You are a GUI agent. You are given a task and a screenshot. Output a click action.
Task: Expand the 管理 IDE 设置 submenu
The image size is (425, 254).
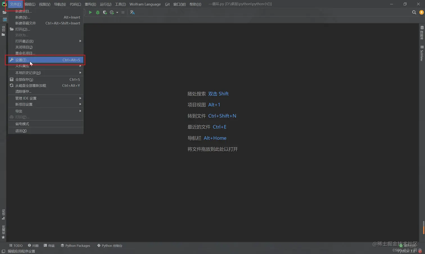pyautogui.click(x=46, y=98)
